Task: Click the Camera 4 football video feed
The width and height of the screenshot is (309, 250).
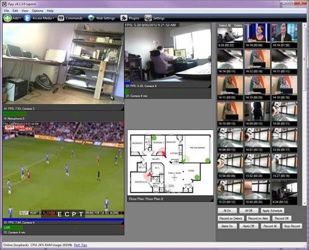Action: coord(63,170)
